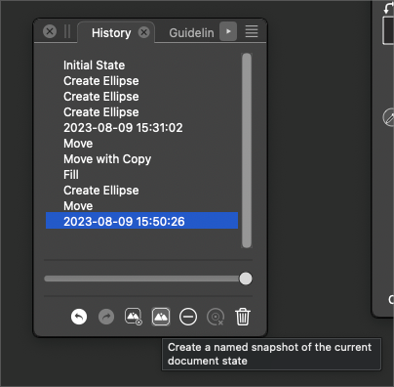Click the history position slider knob

click(246, 279)
